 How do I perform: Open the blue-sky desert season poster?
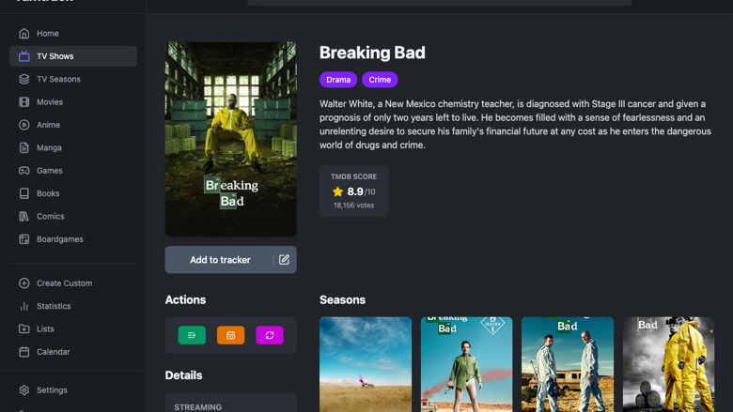pos(366,364)
